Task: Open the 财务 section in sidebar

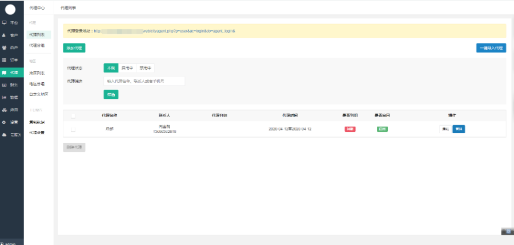Action: 11,85
